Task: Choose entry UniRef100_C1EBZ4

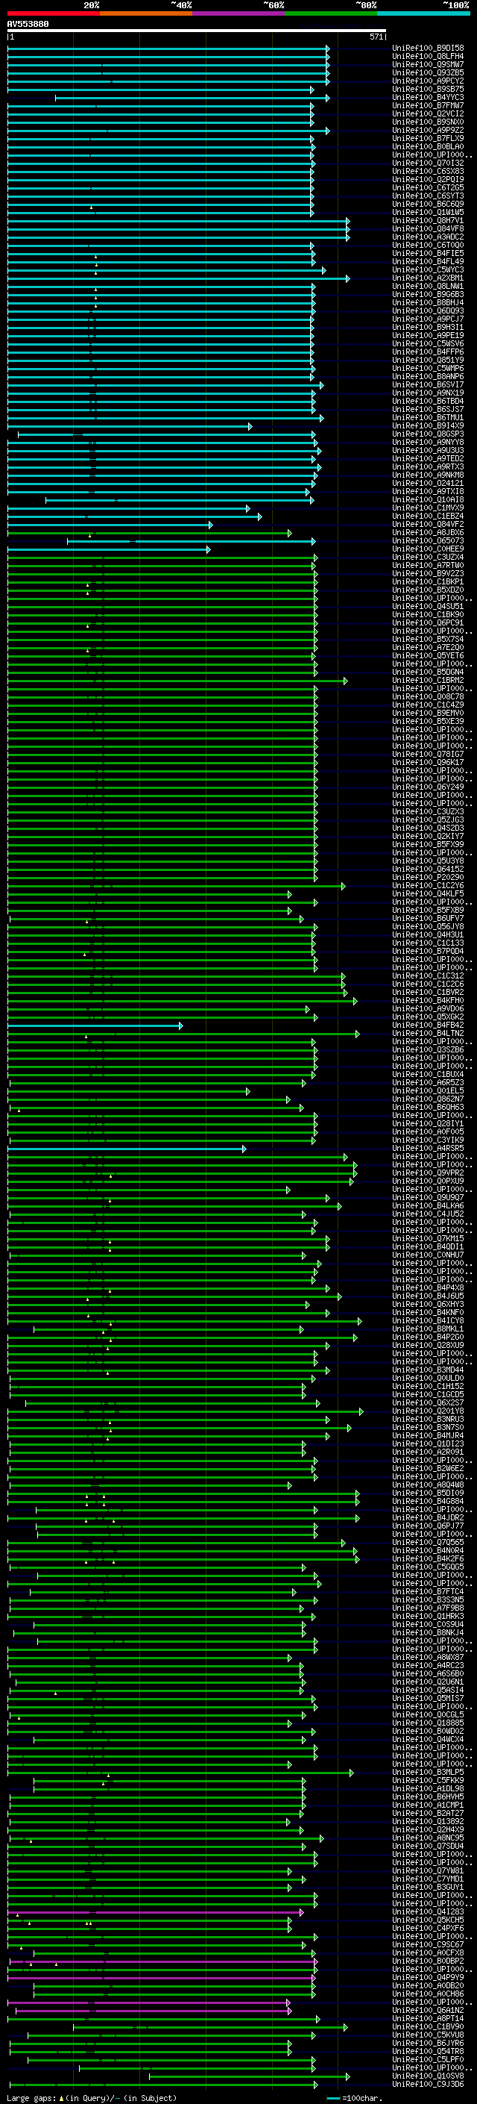Action: [x=428, y=516]
